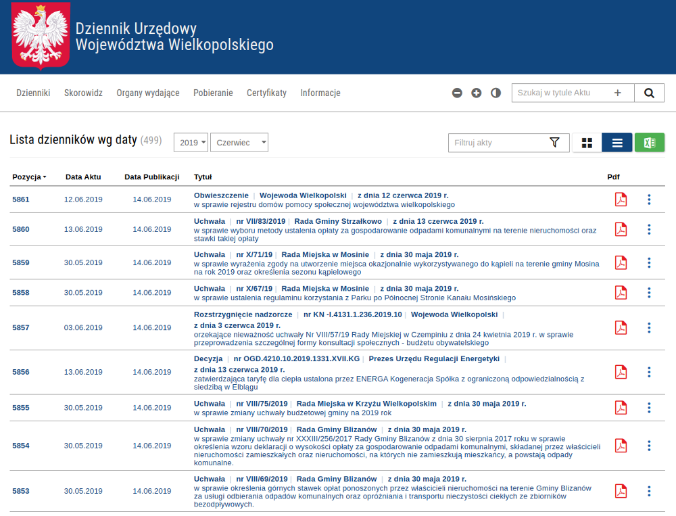Open advanced search plus icon in search box
The height and width of the screenshot is (516, 676).
point(618,93)
